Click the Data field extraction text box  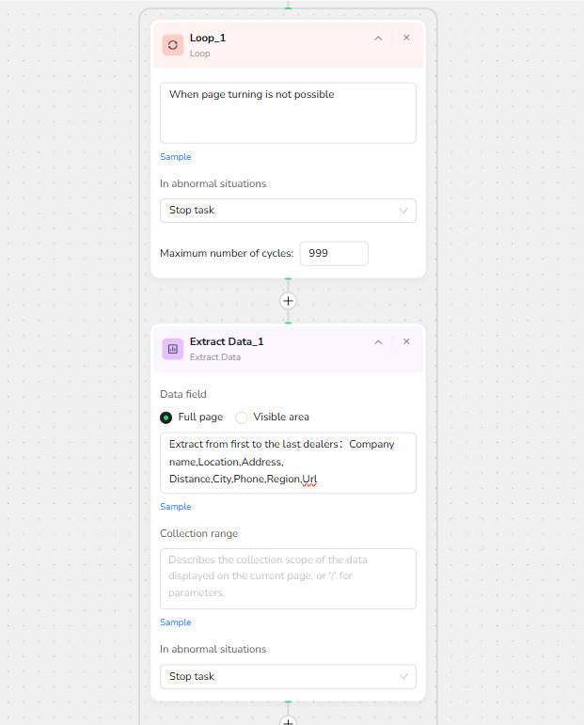click(x=288, y=463)
